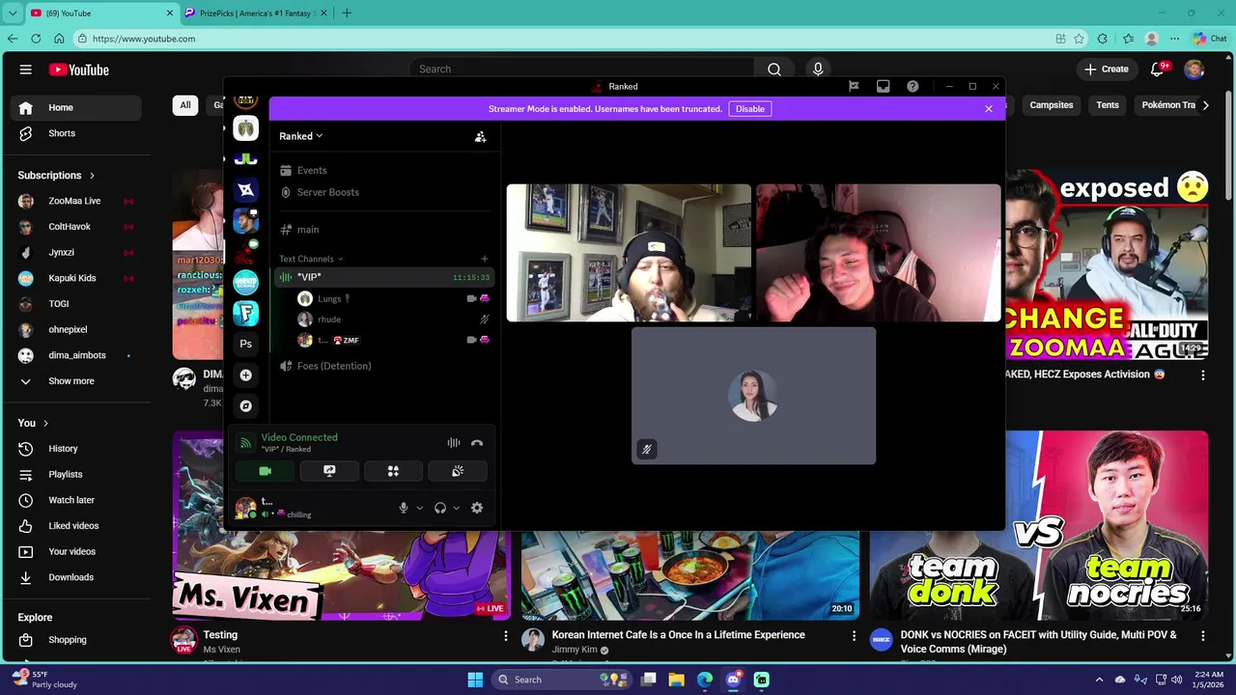This screenshot has width=1236, height=695.
Task: Open Liked videos in sidebar
Action: 75,526
